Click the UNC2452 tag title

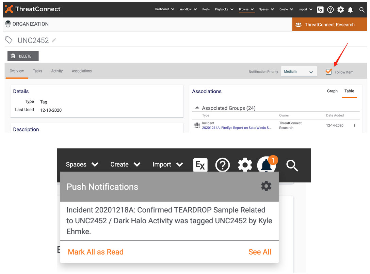point(33,41)
